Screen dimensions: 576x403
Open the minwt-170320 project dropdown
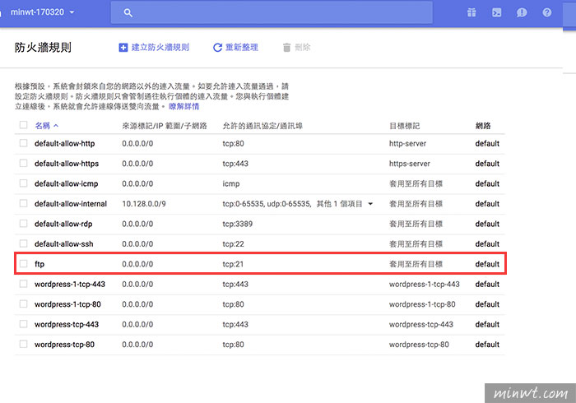[x=42, y=12]
